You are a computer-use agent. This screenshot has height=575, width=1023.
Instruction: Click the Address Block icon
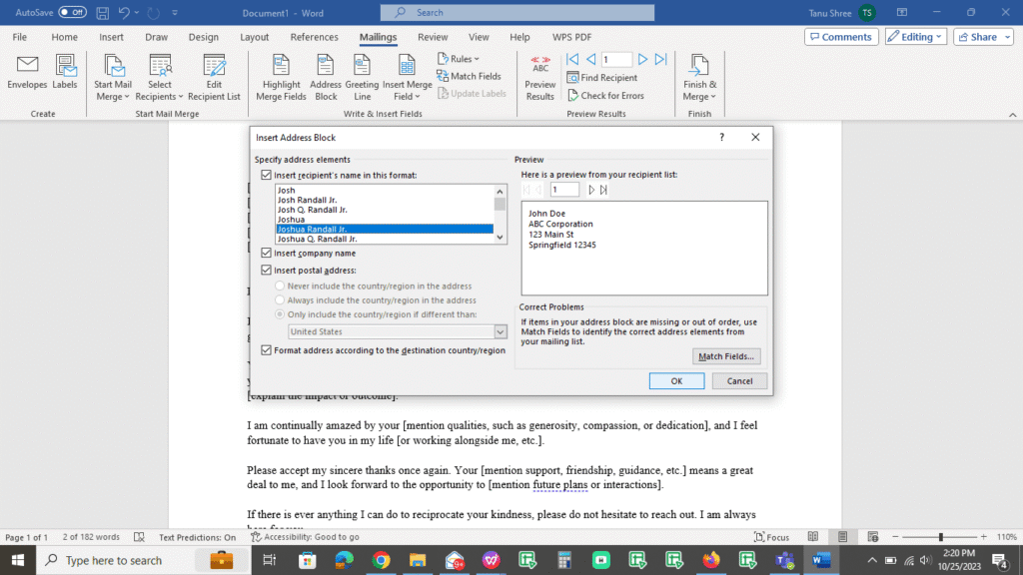click(326, 77)
